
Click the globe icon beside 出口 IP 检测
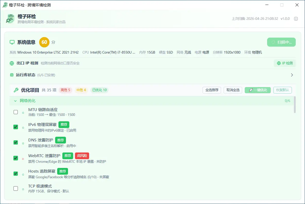pos(12,63)
